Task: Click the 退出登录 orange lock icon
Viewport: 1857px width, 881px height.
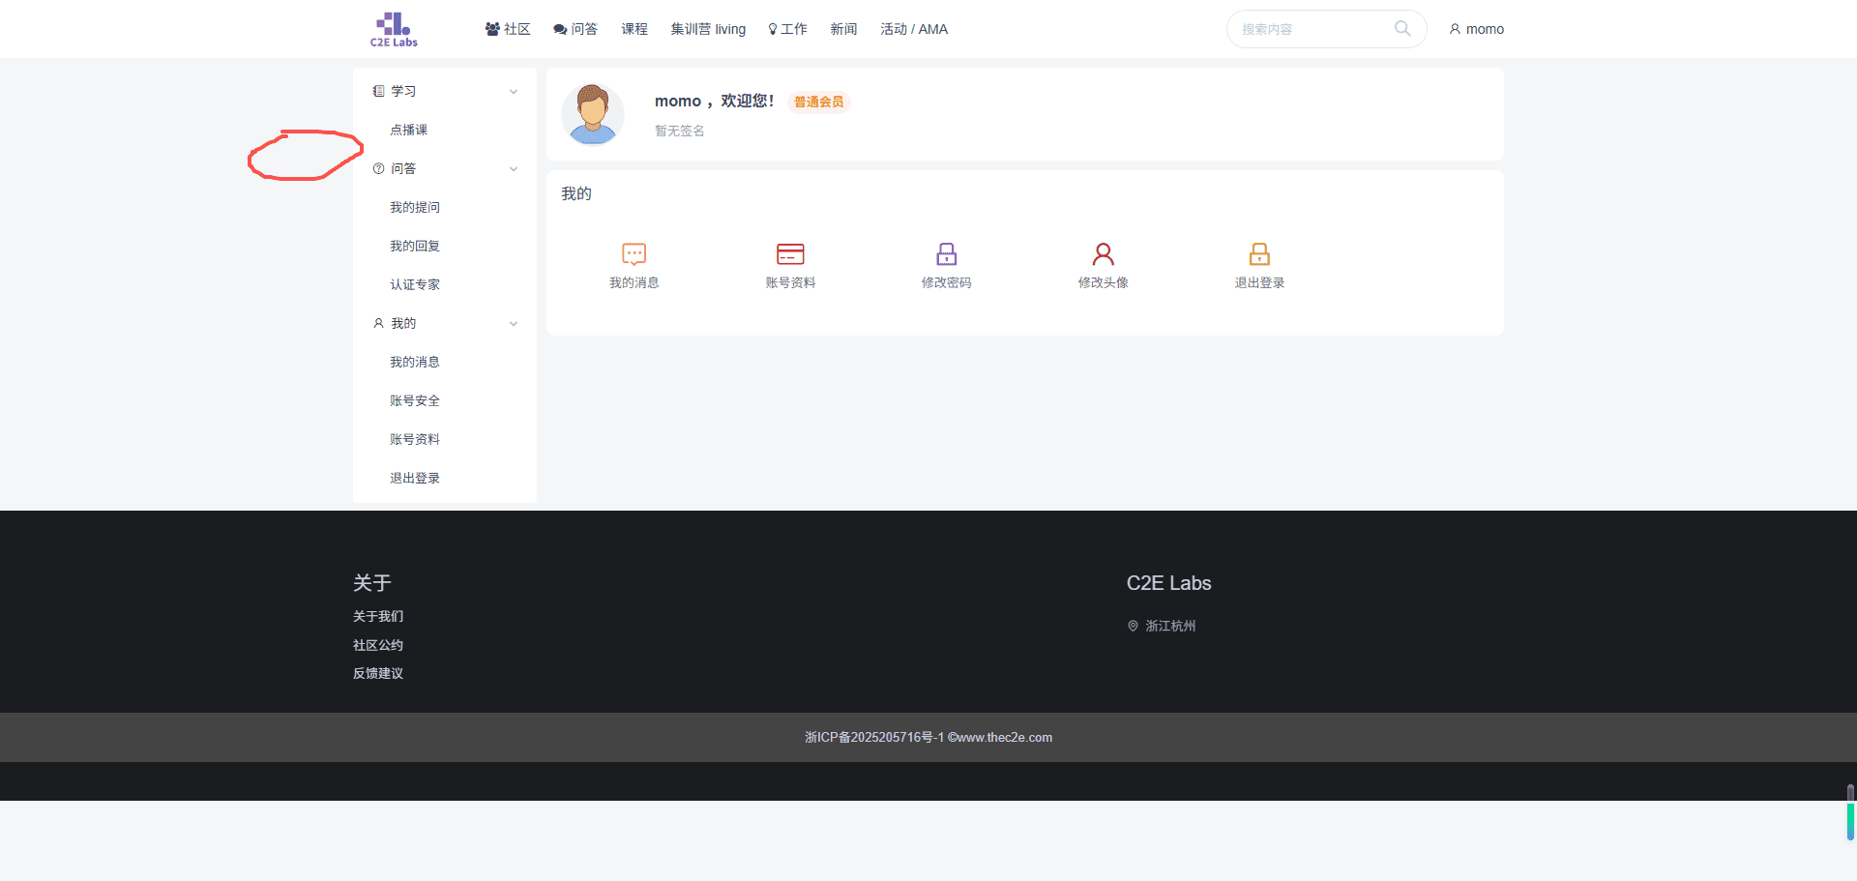Action: click(1258, 254)
